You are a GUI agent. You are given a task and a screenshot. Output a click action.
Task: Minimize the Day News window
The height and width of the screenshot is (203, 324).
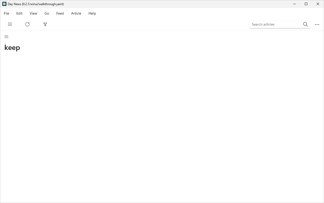(295, 4)
